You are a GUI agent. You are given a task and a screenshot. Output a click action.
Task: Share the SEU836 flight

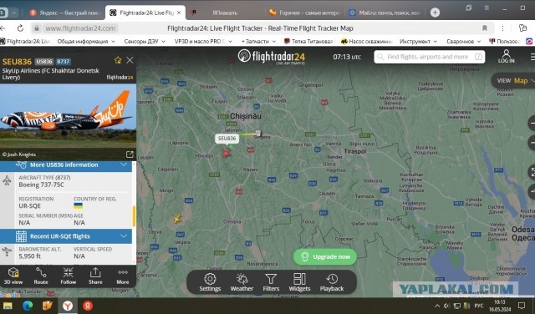[95, 276]
